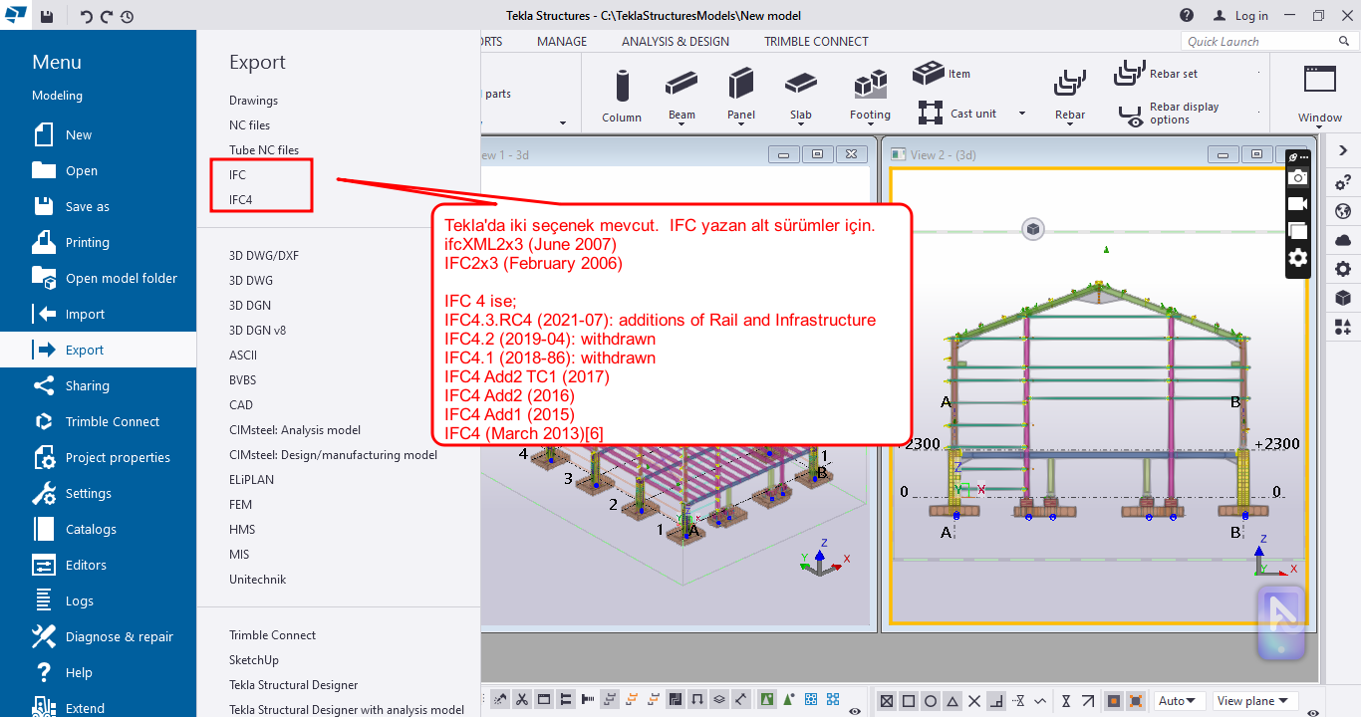This screenshot has width=1361, height=717.
Task: Expand the Rebar dropdown arrow
Action: 1070,124
